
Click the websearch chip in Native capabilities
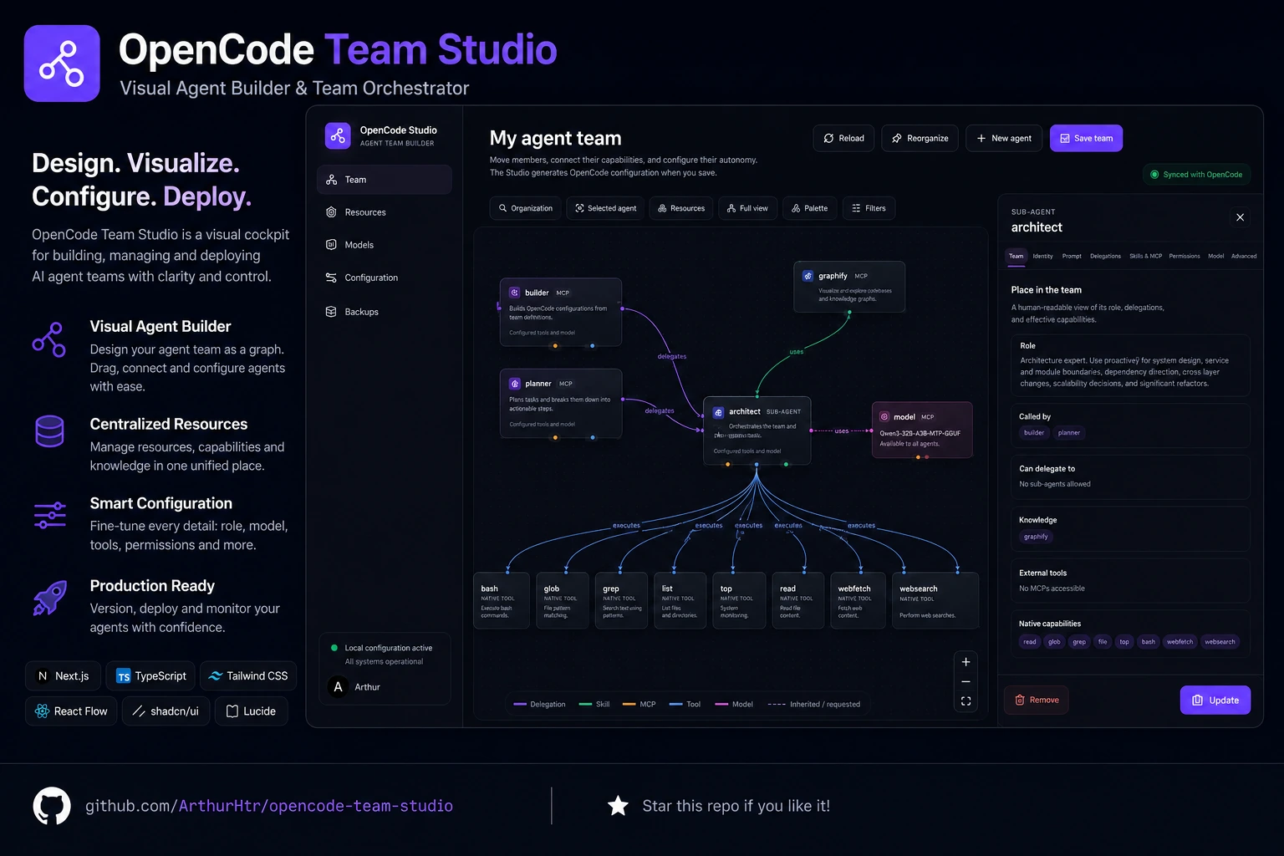[x=1220, y=642]
